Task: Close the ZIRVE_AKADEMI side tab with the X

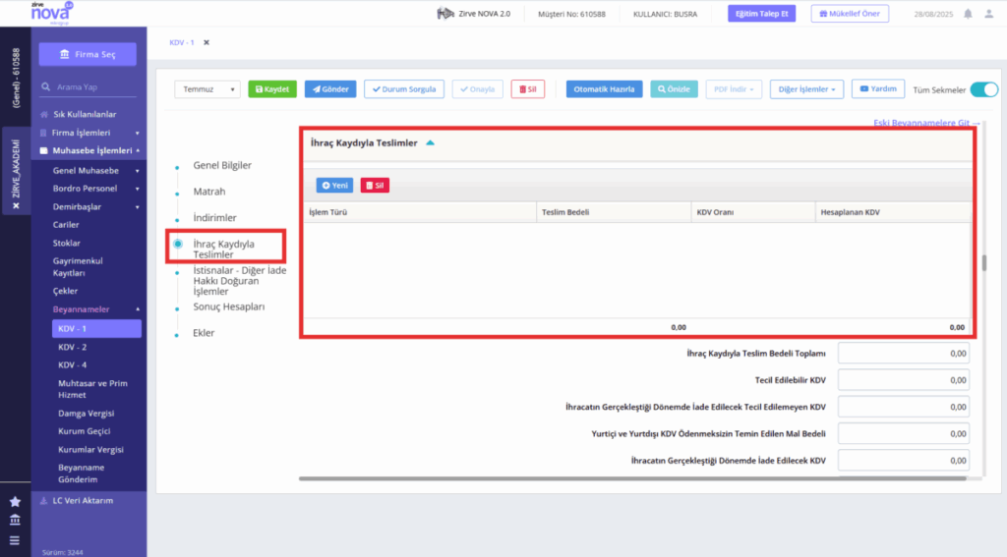Action: coord(16,206)
